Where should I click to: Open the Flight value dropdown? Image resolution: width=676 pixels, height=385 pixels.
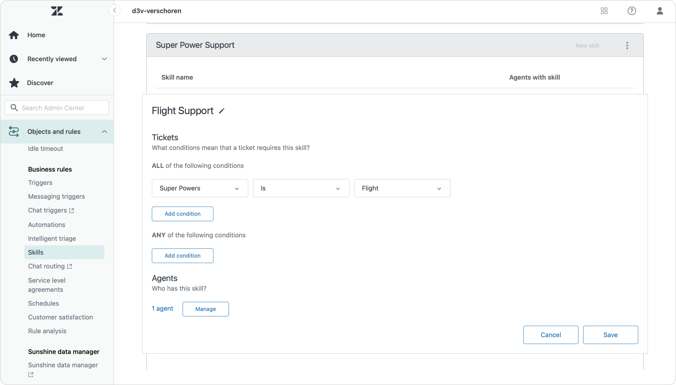point(402,188)
